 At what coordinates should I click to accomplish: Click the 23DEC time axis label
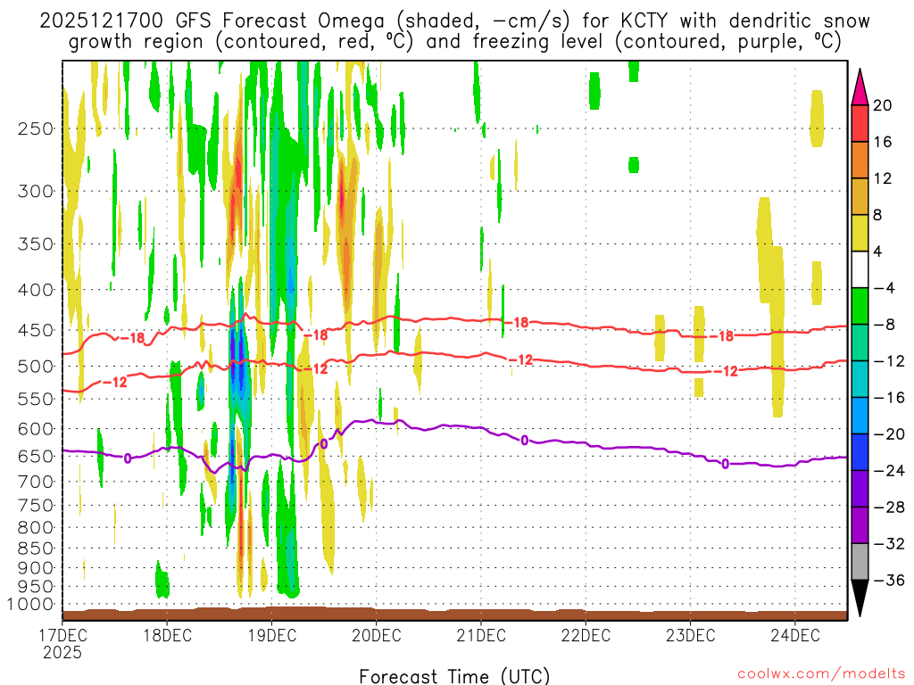click(691, 635)
